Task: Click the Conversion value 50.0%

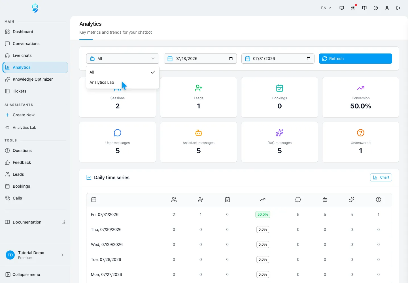Action: coord(361,106)
